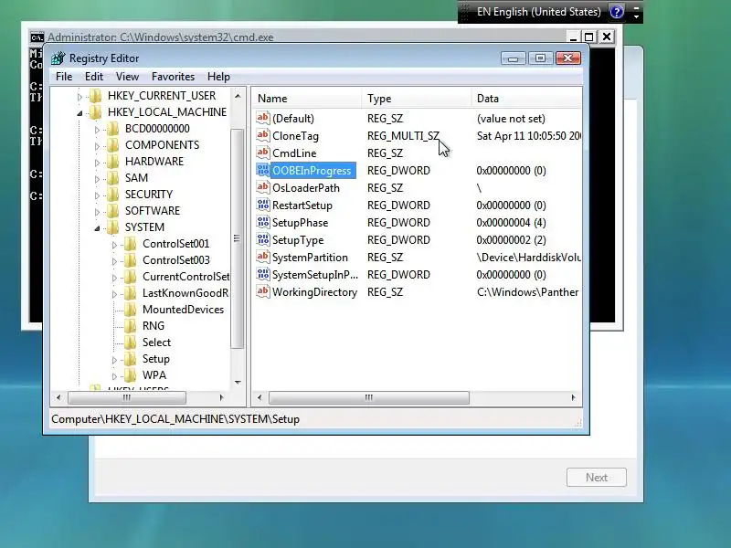Click the SOFTWARE folder icon
This screenshot has height=548, width=731.
[112, 211]
